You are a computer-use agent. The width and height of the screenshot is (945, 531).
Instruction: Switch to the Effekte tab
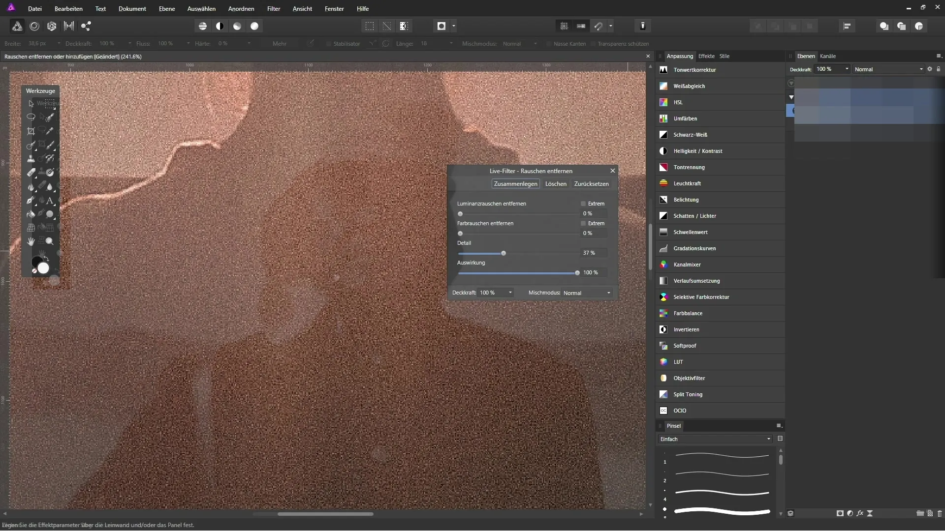pos(706,56)
